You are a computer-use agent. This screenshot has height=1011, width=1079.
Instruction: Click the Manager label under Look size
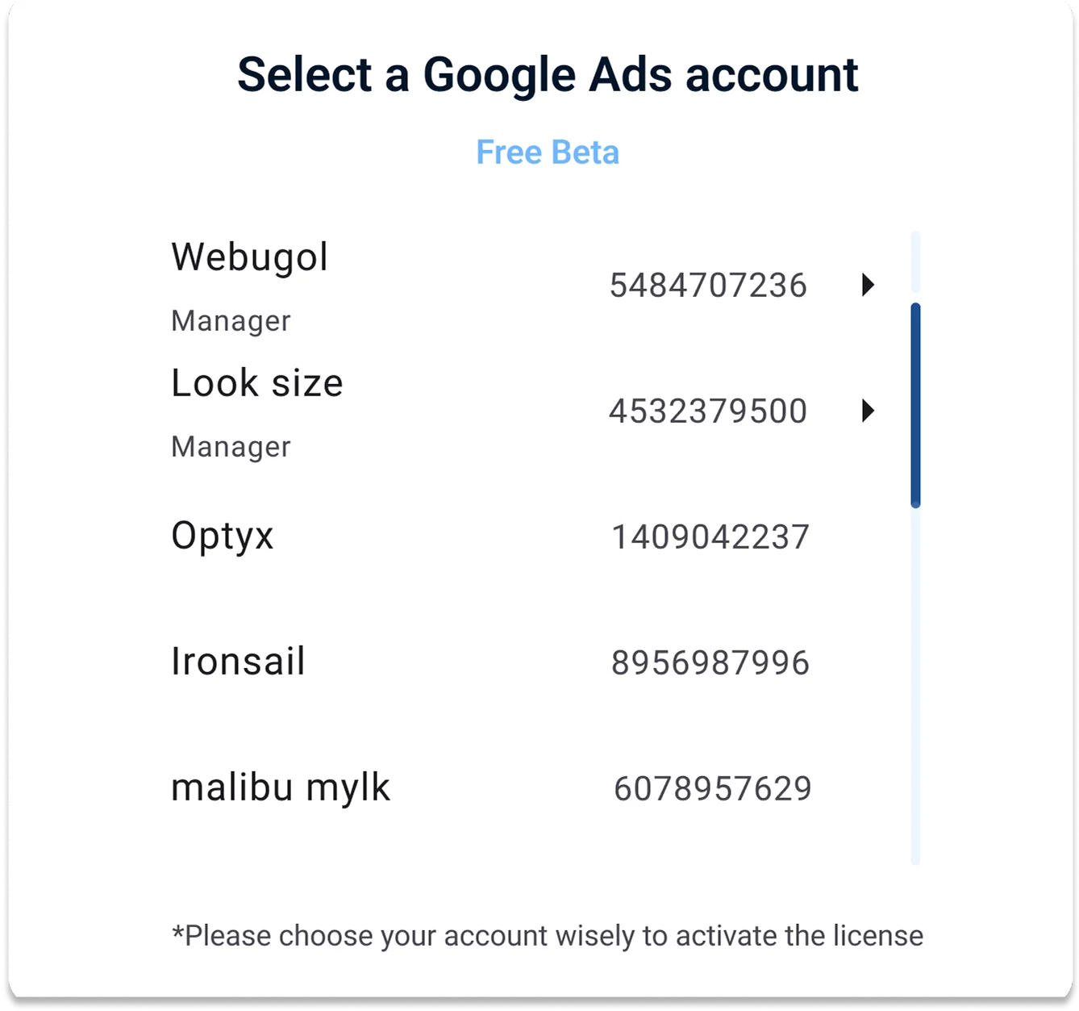tap(231, 447)
